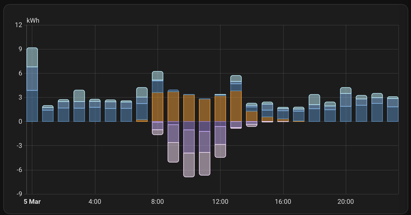Click the "12:00" x-axis time label
This screenshot has height=215, width=411.
220,202
